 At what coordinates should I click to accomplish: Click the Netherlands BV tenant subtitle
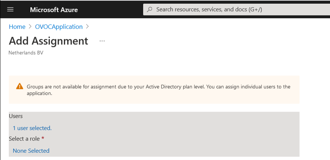coord(26,53)
